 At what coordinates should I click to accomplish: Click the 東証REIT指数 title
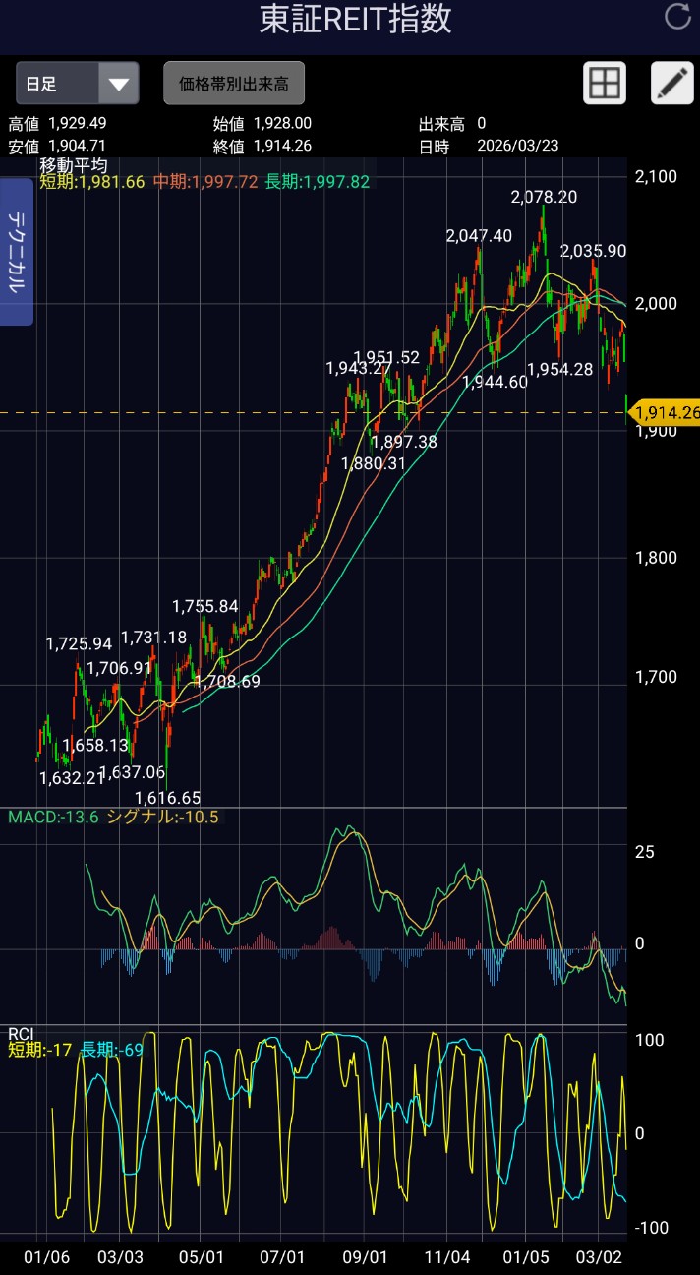(356, 20)
